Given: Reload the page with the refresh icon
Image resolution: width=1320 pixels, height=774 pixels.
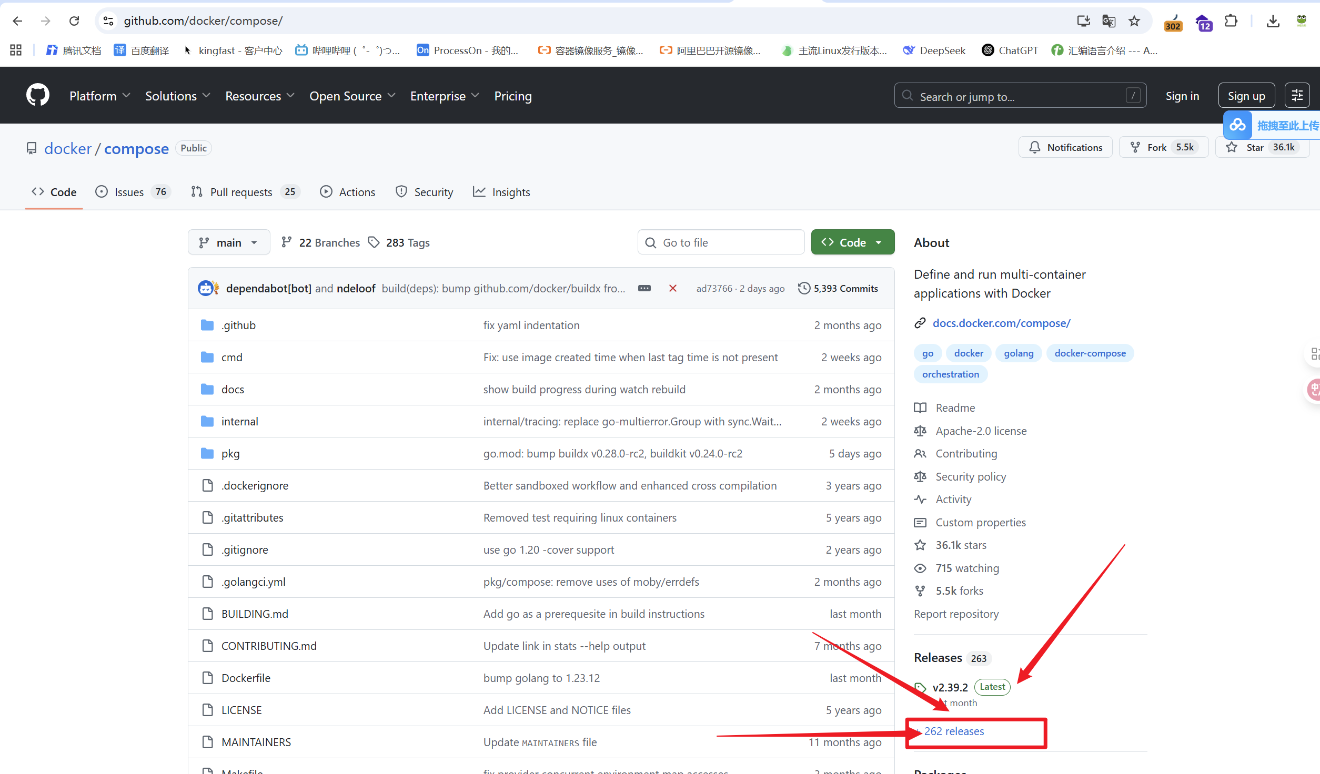Looking at the screenshot, I should point(74,21).
